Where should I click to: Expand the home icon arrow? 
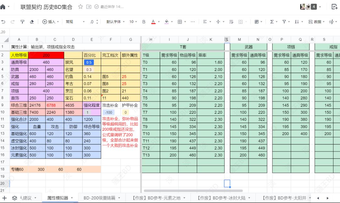click(x=9, y=7)
